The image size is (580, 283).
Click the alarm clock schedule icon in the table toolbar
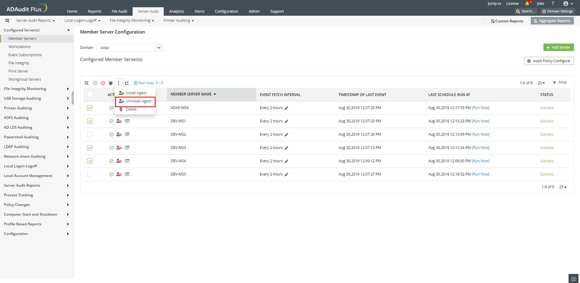point(111,83)
